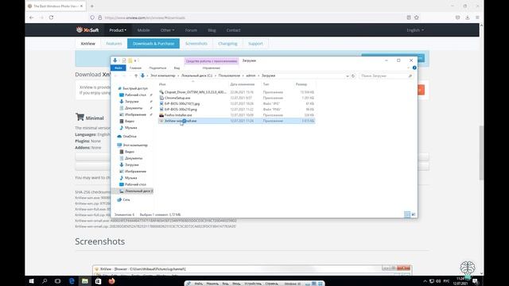509x286 pixels.
Task: Open the Changelog tab on XnView page
Action: point(227,44)
